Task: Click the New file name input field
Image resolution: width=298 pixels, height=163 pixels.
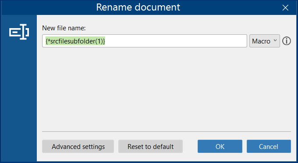Action: coord(145,41)
